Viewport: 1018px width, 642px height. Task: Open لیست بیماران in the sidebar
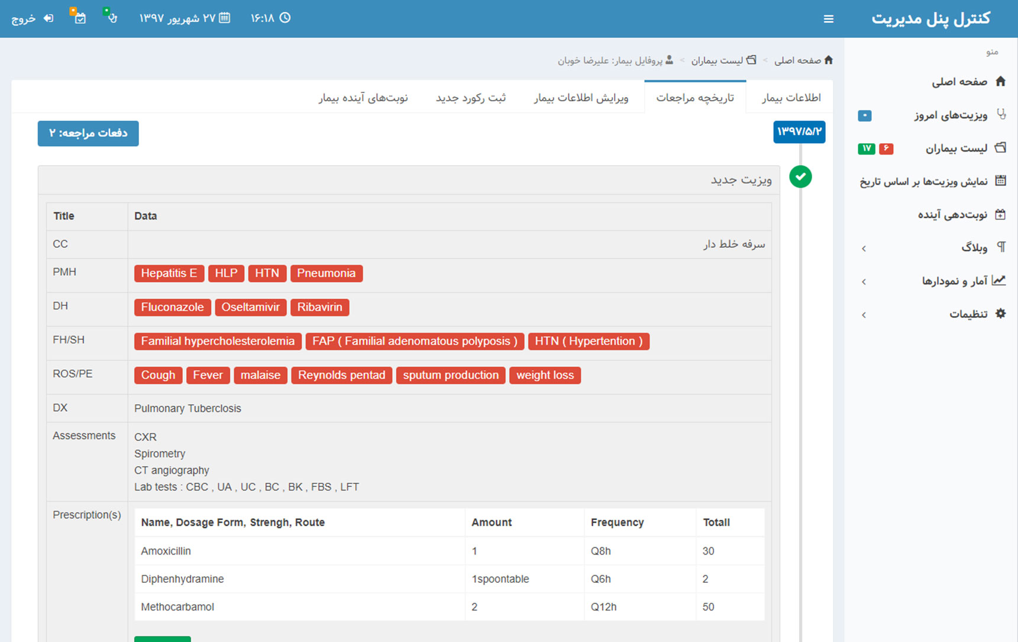956,148
